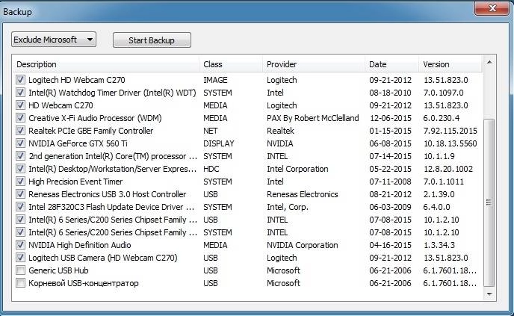514x316 pixels.
Task: Click the Start Backup button
Action: pyautogui.click(x=152, y=40)
